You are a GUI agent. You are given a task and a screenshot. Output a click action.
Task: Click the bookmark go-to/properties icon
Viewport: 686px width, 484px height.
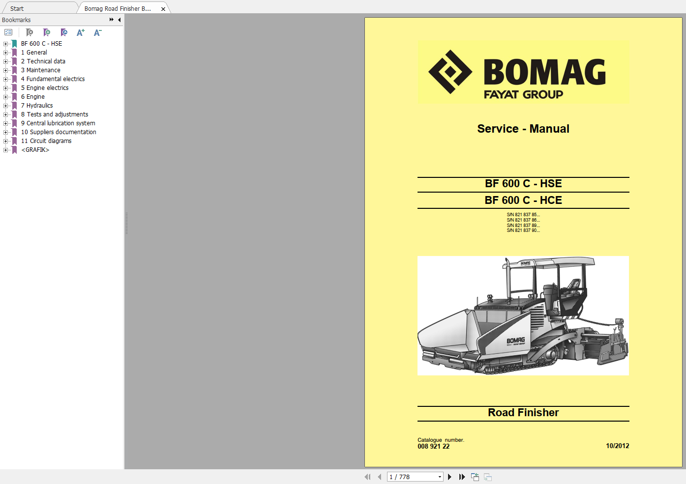[x=64, y=32]
